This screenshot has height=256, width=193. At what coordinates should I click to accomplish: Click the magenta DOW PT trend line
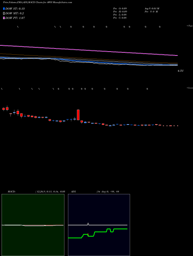click(x=89, y=50)
